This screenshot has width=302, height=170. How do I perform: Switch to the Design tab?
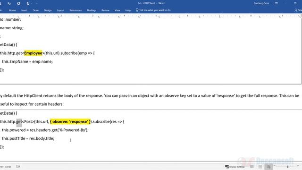(x=48, y=10)
